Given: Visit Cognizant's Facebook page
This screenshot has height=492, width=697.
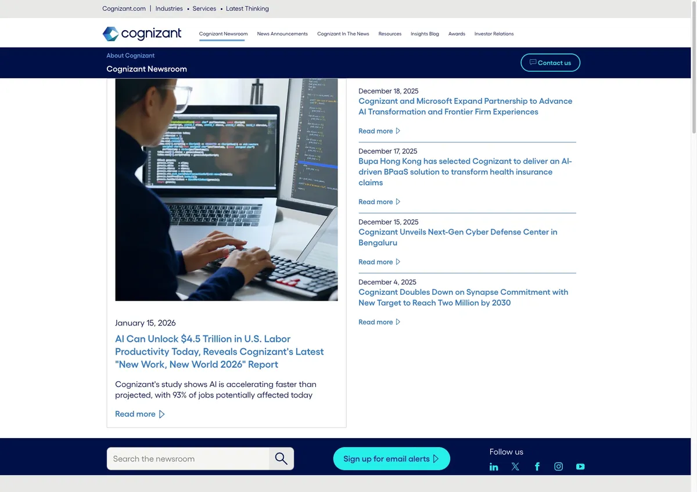Looking at the screenshot, I should coord(537,466).
